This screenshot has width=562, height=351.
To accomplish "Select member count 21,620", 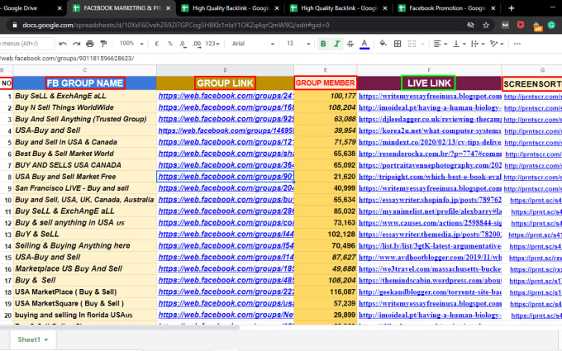I will pyautogui.click(x=325, y=177).
